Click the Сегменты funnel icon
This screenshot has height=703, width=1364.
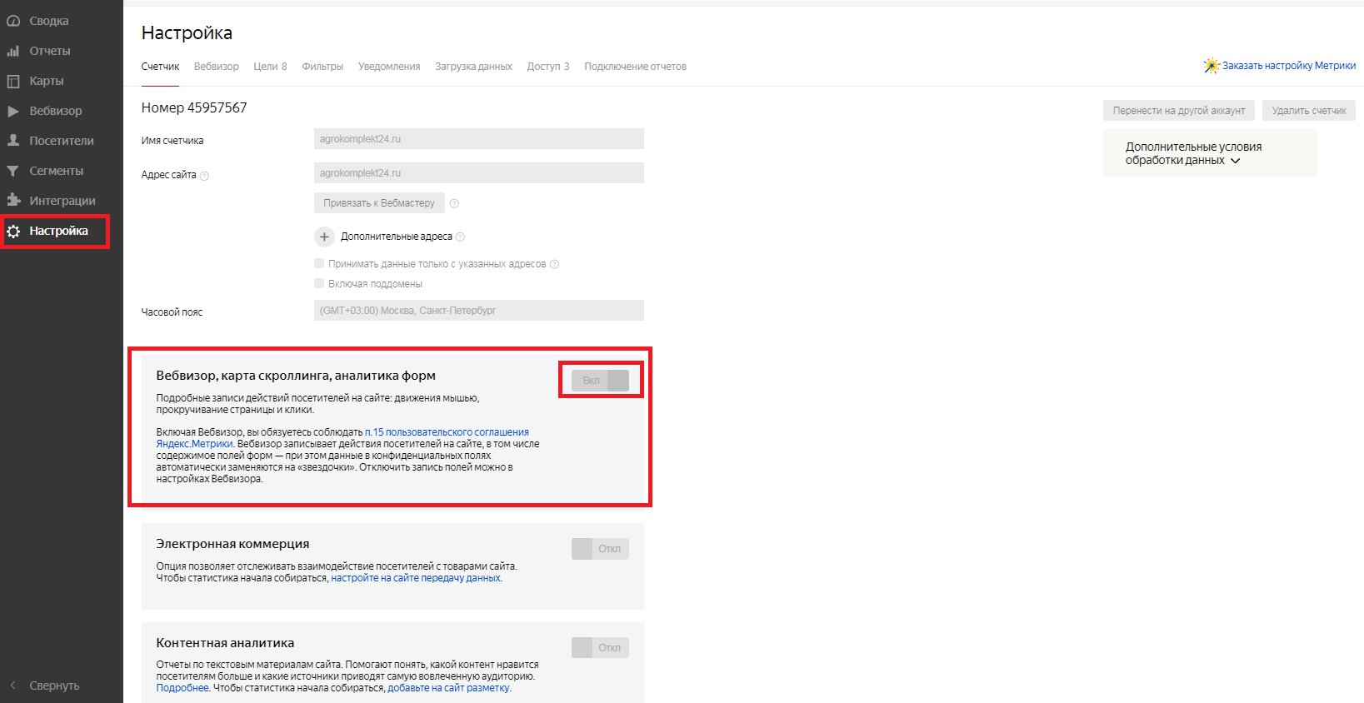pos(13,171)
